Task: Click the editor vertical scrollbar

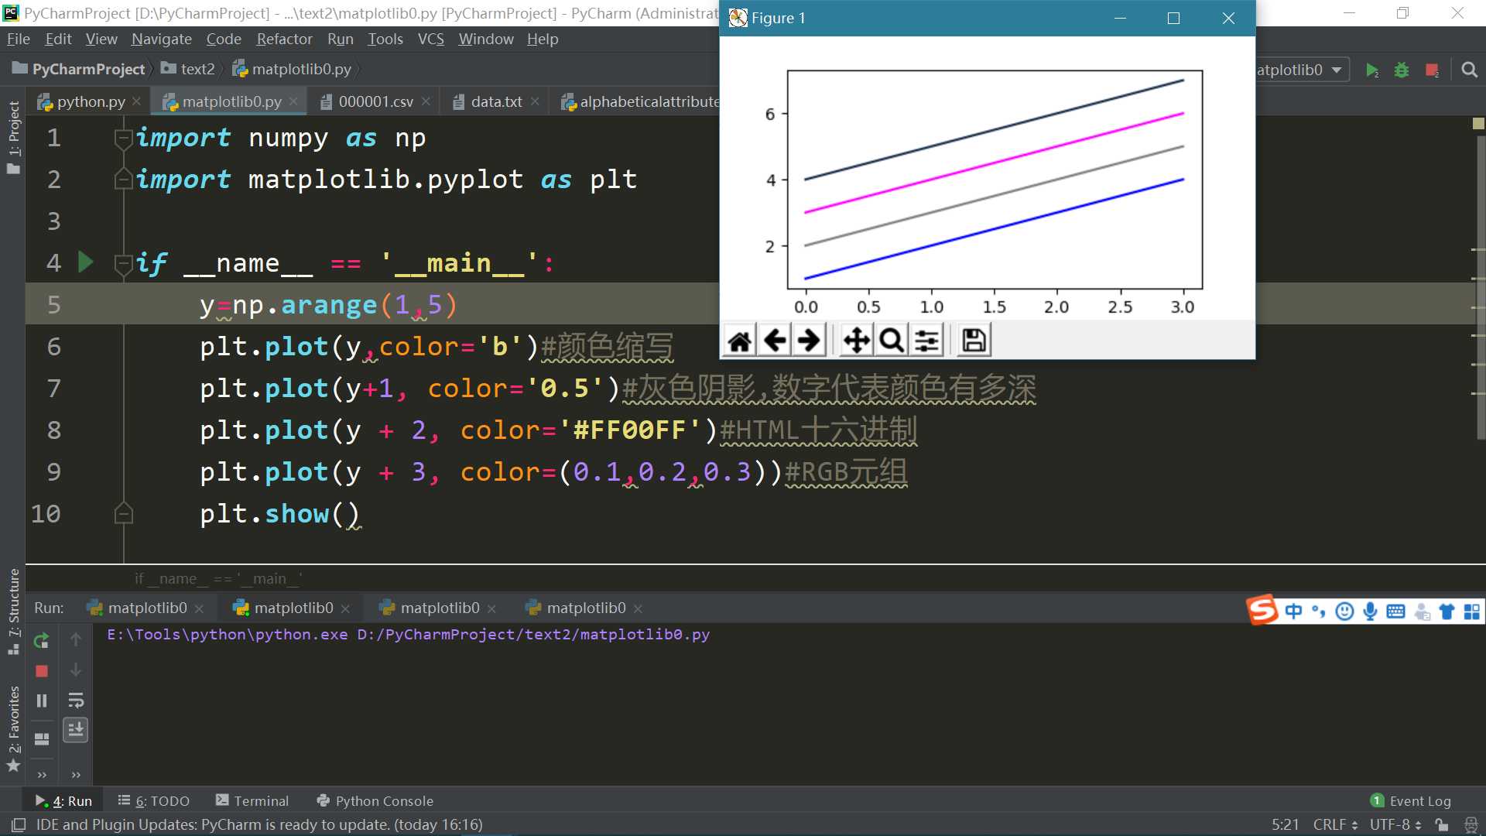Action: point(1481,286)
